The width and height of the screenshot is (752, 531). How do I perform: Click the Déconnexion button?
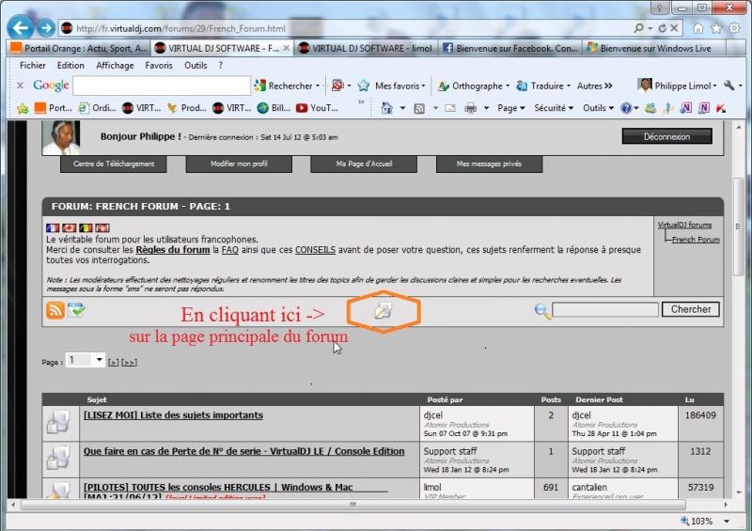pyautogui.click(x=666, y=136)
